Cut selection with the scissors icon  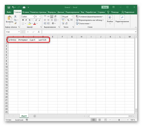coord(15,16)
